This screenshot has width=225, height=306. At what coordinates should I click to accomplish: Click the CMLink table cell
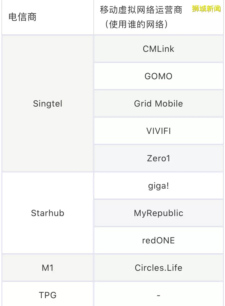pos(158,49)
